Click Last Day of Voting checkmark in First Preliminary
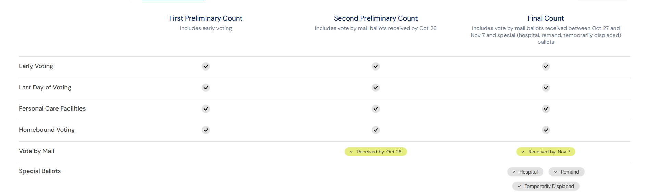Screen dimensions: 647x192 pyautogui.click(x=206, y=88)
